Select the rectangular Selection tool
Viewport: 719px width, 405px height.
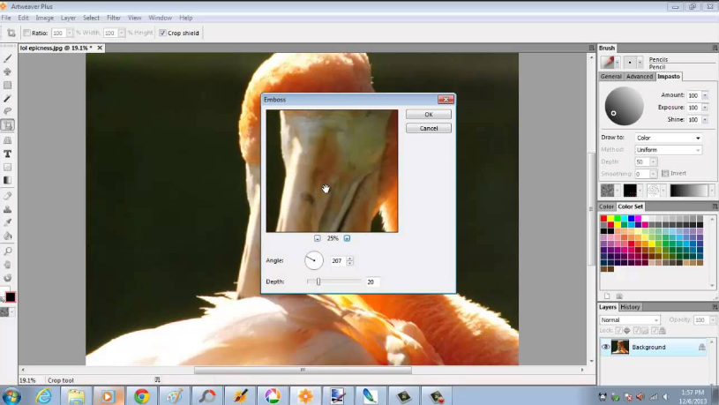tap(8, 86)
